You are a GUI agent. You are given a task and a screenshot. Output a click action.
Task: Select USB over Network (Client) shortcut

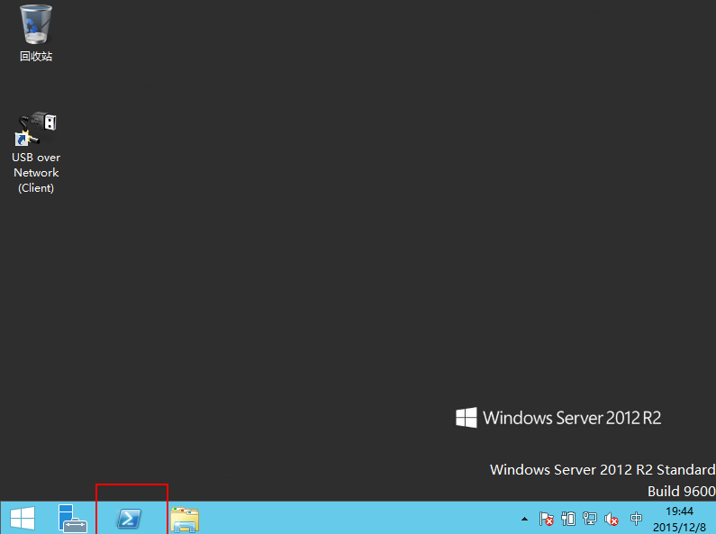tap(36, 152)
